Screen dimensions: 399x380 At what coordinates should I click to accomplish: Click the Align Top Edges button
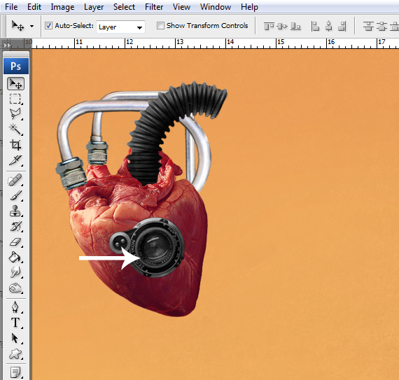[269, 26]
